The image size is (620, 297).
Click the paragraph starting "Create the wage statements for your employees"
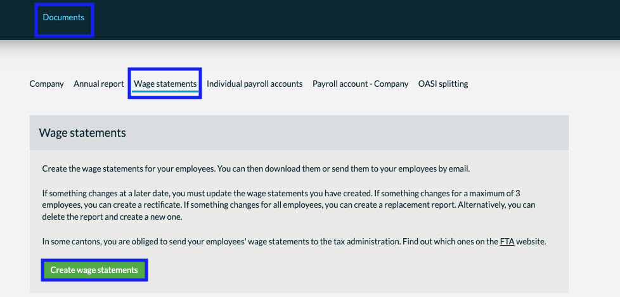pos(256,169)
